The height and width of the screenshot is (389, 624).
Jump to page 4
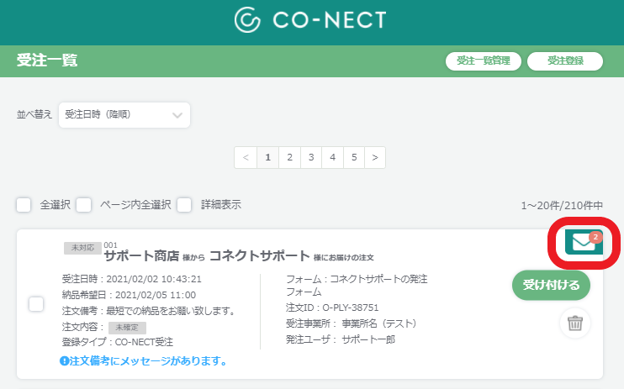(x=333, y=157)
